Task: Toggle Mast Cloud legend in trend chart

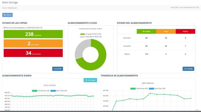Action: pyautogui.click(x=152, y=88)
